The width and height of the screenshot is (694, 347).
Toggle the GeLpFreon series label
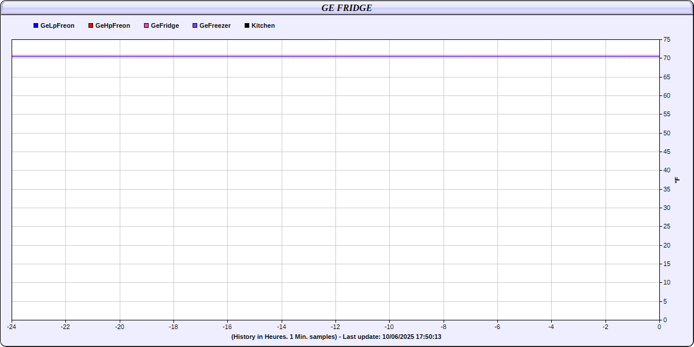57,26
